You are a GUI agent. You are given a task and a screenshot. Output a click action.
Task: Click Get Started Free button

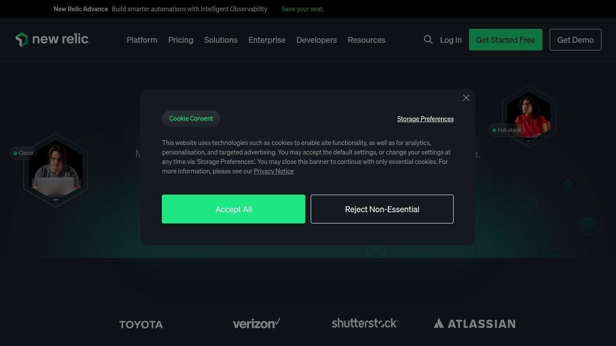506,40
